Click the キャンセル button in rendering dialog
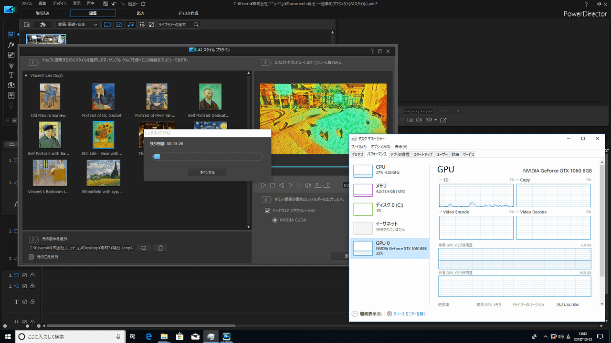 click(x=207, y=172)
